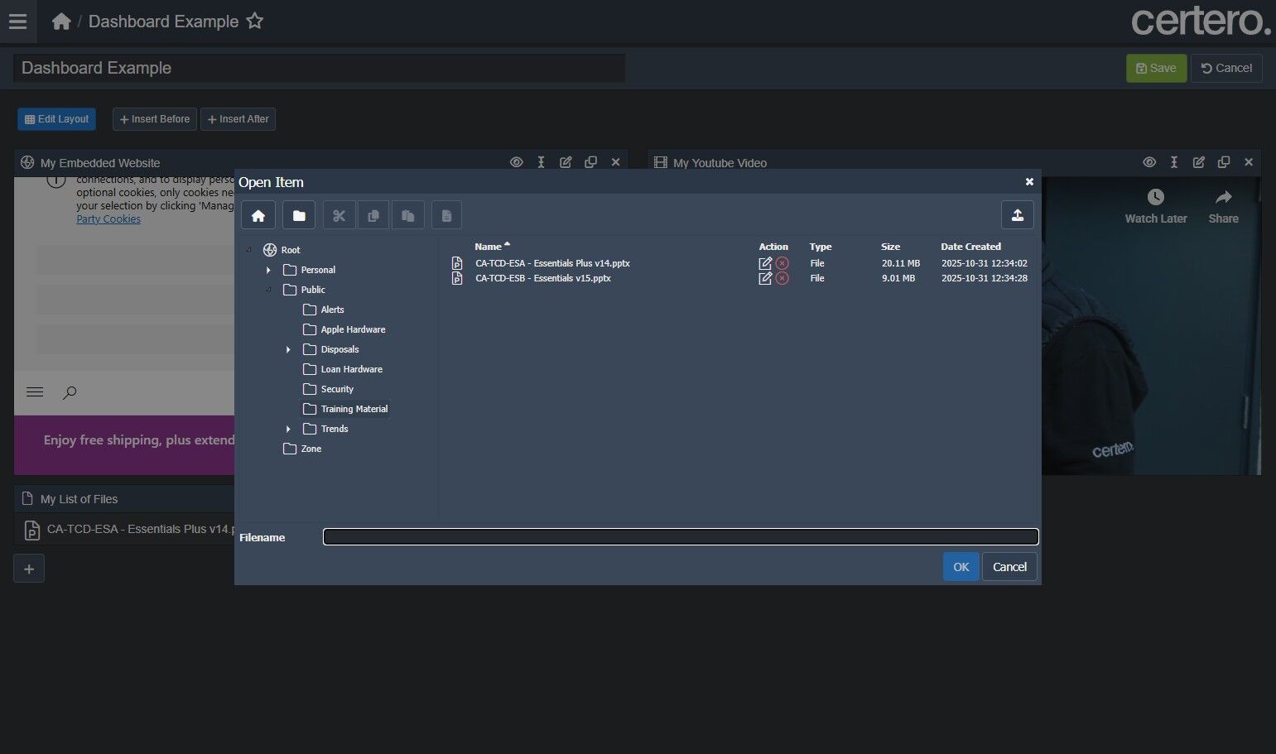Viewport: 1276px width, 754px height.
Task: Click the Copy icon in dialog toolbar
Action: (373, 215)
